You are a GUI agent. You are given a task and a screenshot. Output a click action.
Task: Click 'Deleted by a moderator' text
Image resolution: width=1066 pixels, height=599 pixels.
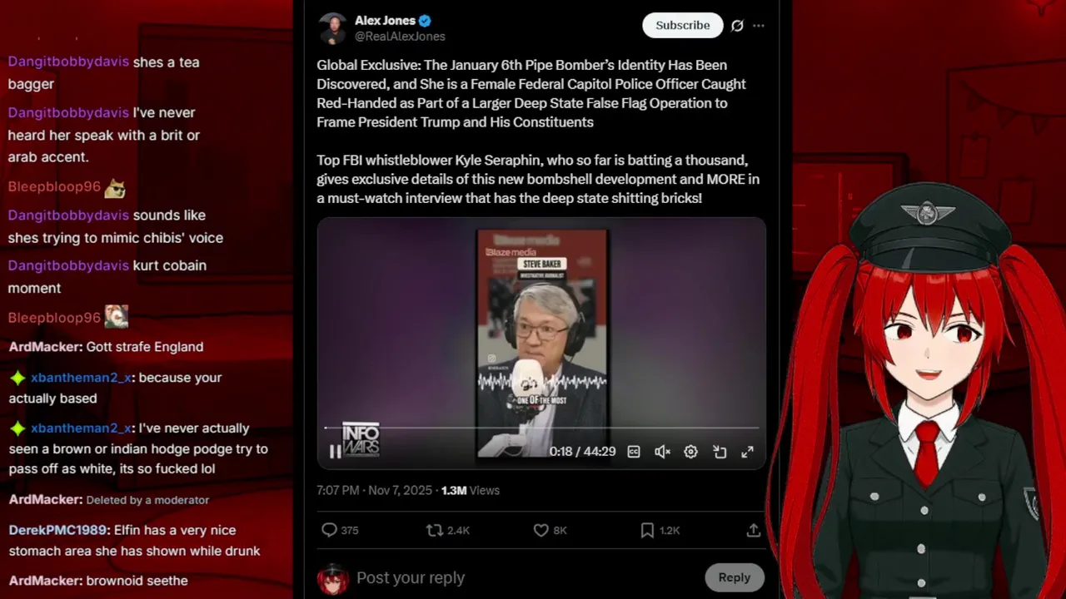tap(147, 500)
